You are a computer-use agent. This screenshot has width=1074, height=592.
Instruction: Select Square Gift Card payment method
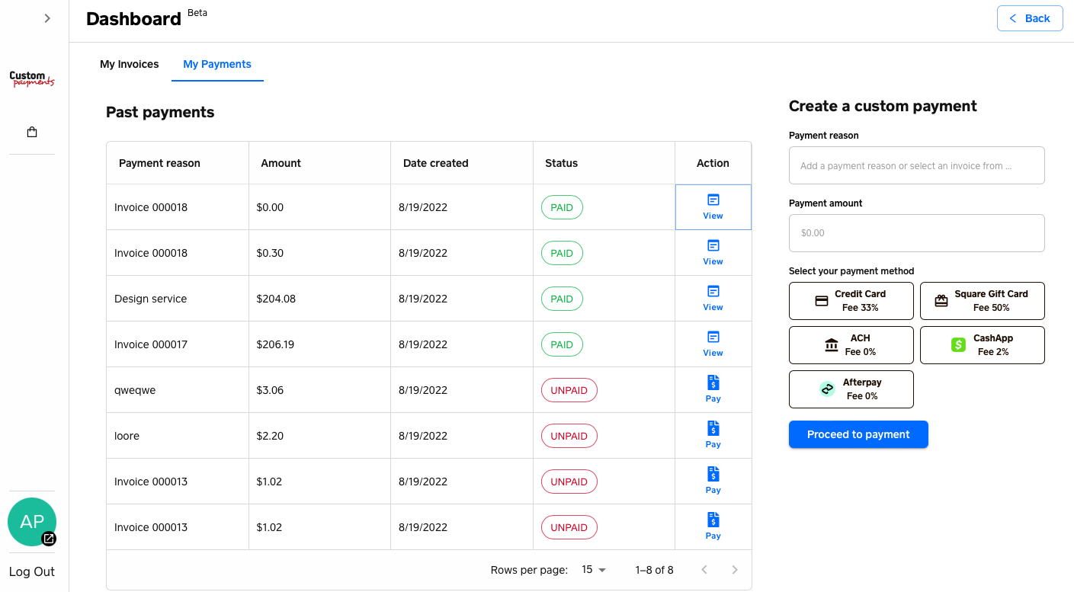click(982, 301)
